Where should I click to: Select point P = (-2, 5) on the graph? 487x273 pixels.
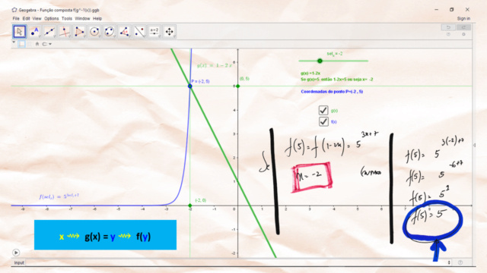[x=190, y=86]
